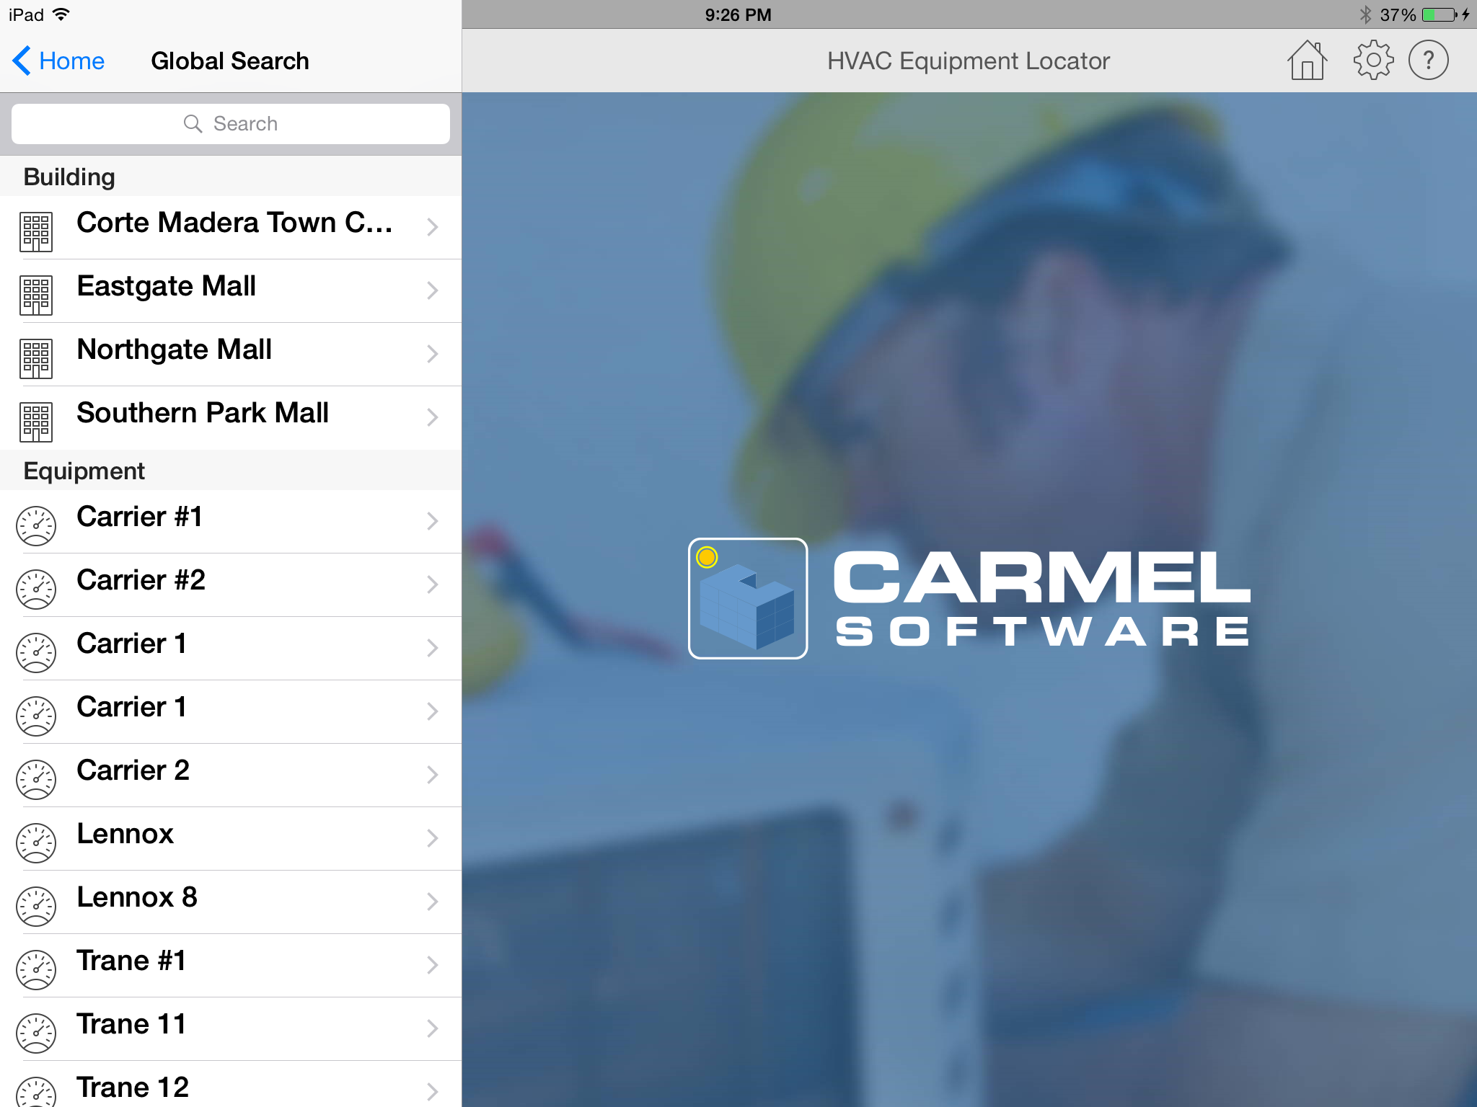
Task: Select Carrier #2 equipment
Action: click(231, 585)
